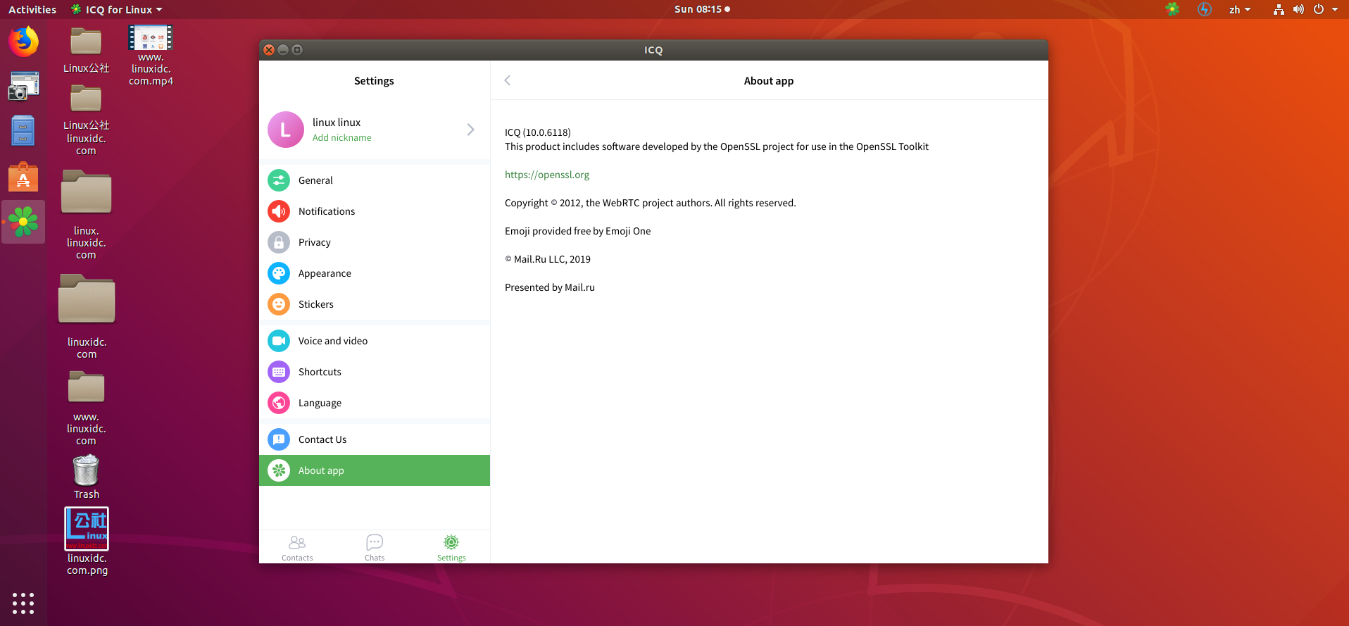Open the network status icon

click(x=1279, y=9)
